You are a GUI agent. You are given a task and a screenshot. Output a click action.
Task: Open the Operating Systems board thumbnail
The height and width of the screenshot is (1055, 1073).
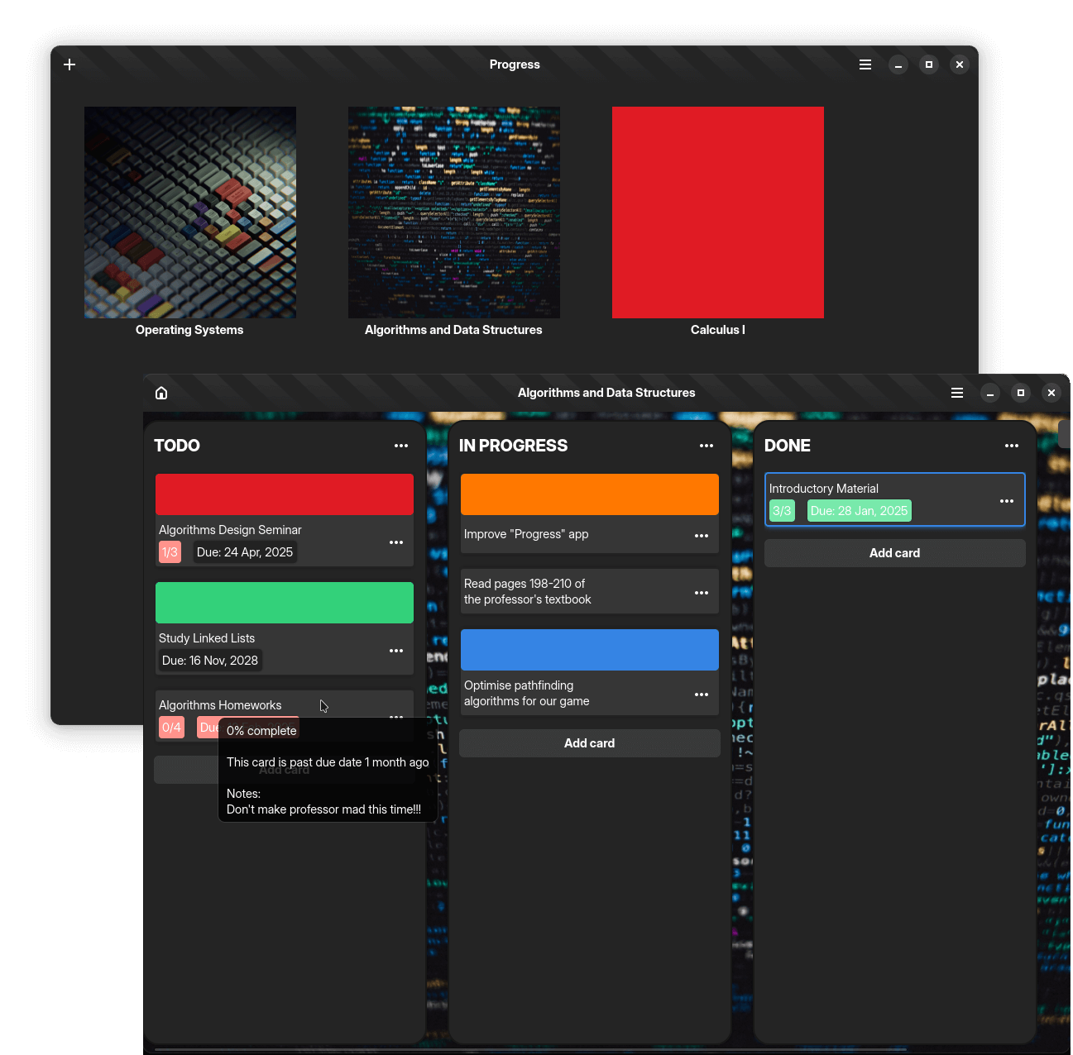tap(190, 212)
